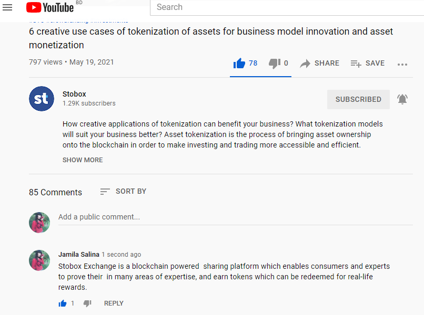The width and height of the screenshot is (424, 315).
Task: Click the Add a public comment field
Action: tap(235, 217)
